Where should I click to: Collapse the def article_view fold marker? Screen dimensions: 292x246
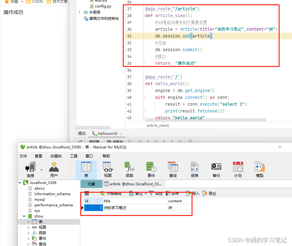click(x=144, y=16)
